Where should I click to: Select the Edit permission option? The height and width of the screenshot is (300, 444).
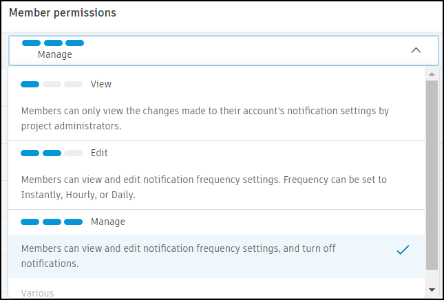[x=99, y=153]
